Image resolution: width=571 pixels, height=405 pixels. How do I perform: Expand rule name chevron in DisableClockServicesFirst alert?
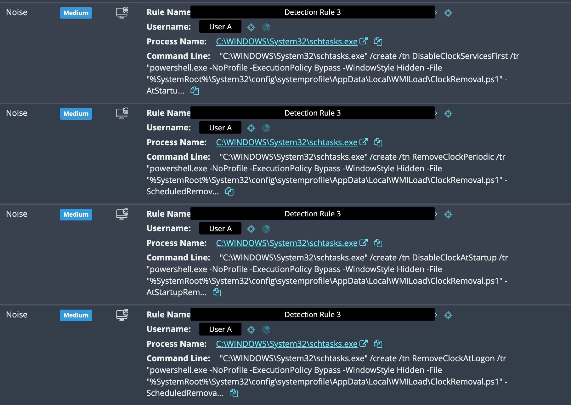click(436, 13)
